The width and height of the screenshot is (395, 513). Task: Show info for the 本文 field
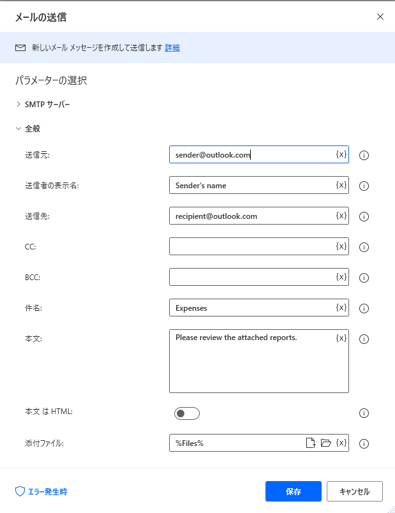pyautogui.click(x=364, y=339)
